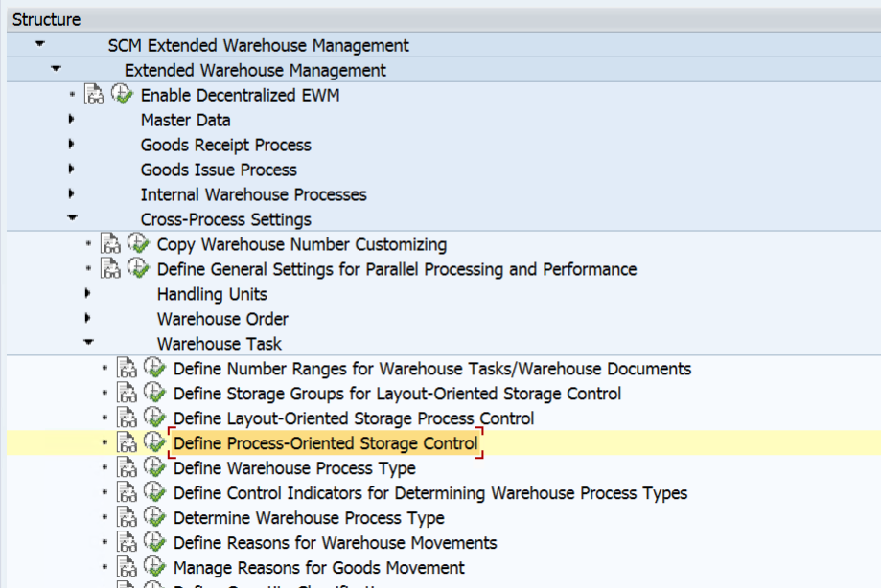Open documentation icon for Define Number Ranges activity
The height and width of the screenshot is (588, 881).
click(126, 368)
